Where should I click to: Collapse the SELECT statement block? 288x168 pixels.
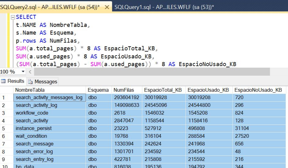(x=13, y=17)
